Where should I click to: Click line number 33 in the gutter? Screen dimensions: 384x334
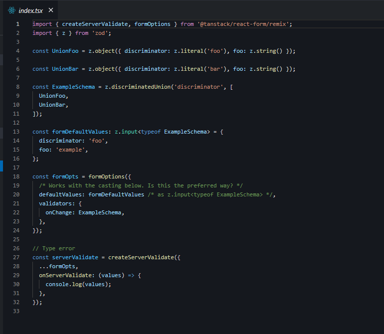(x=16, y=311)
